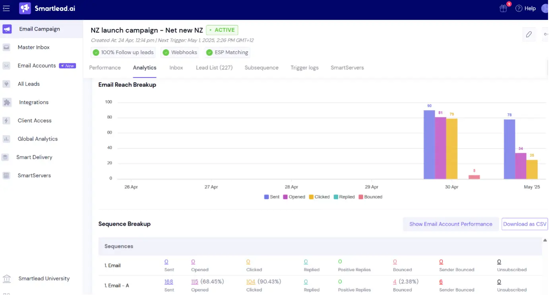Image resolution: width=550 pixels, height=296 pixels.
Task: Click the 30 Apr Opened bar labeled 81
Action: coord(440,148)
